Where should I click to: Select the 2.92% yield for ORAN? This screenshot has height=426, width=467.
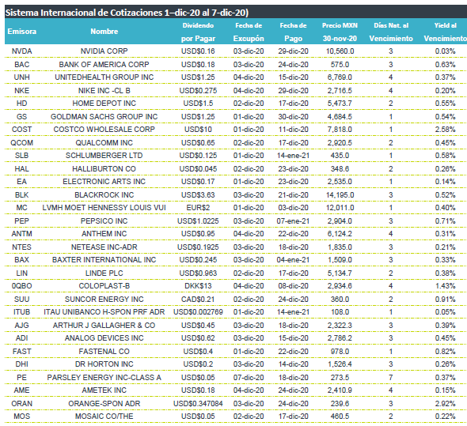pos(445,404)
